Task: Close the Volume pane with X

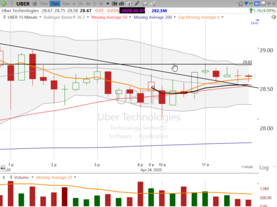Action: (x=4, y=178)
